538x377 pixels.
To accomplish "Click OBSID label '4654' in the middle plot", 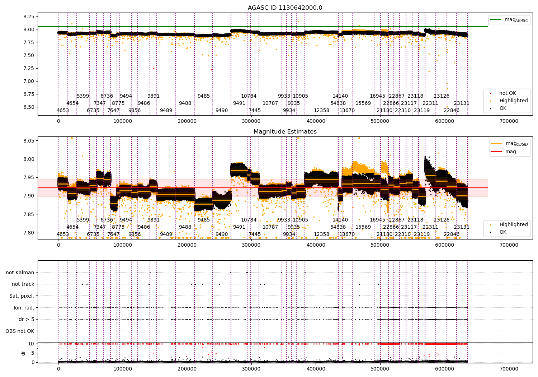I will pyautogui.click(x=72, y=227).
